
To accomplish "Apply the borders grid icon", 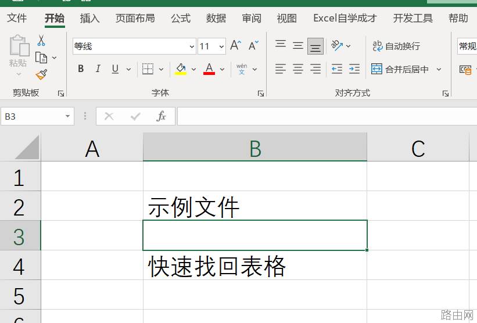I will [x=148, y=69].
